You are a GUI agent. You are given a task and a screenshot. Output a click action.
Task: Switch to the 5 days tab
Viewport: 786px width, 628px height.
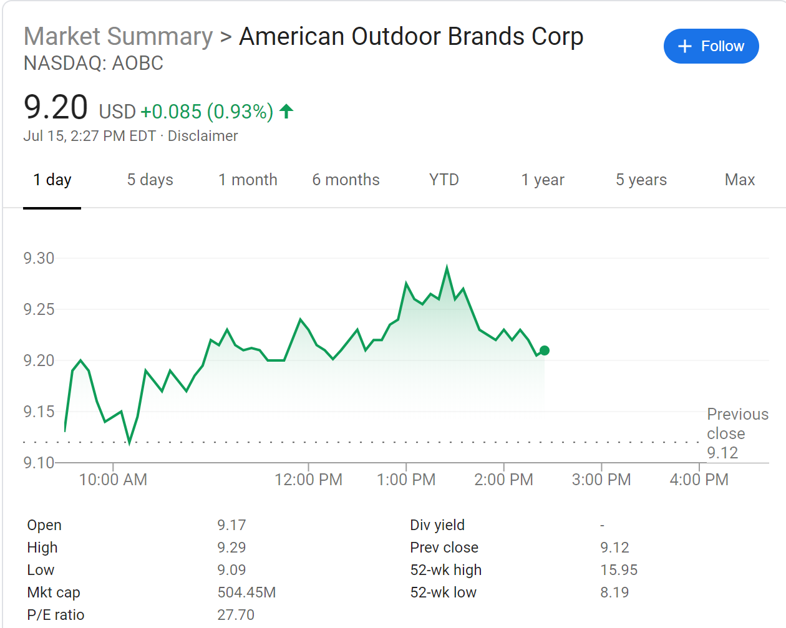pos(150,180)
